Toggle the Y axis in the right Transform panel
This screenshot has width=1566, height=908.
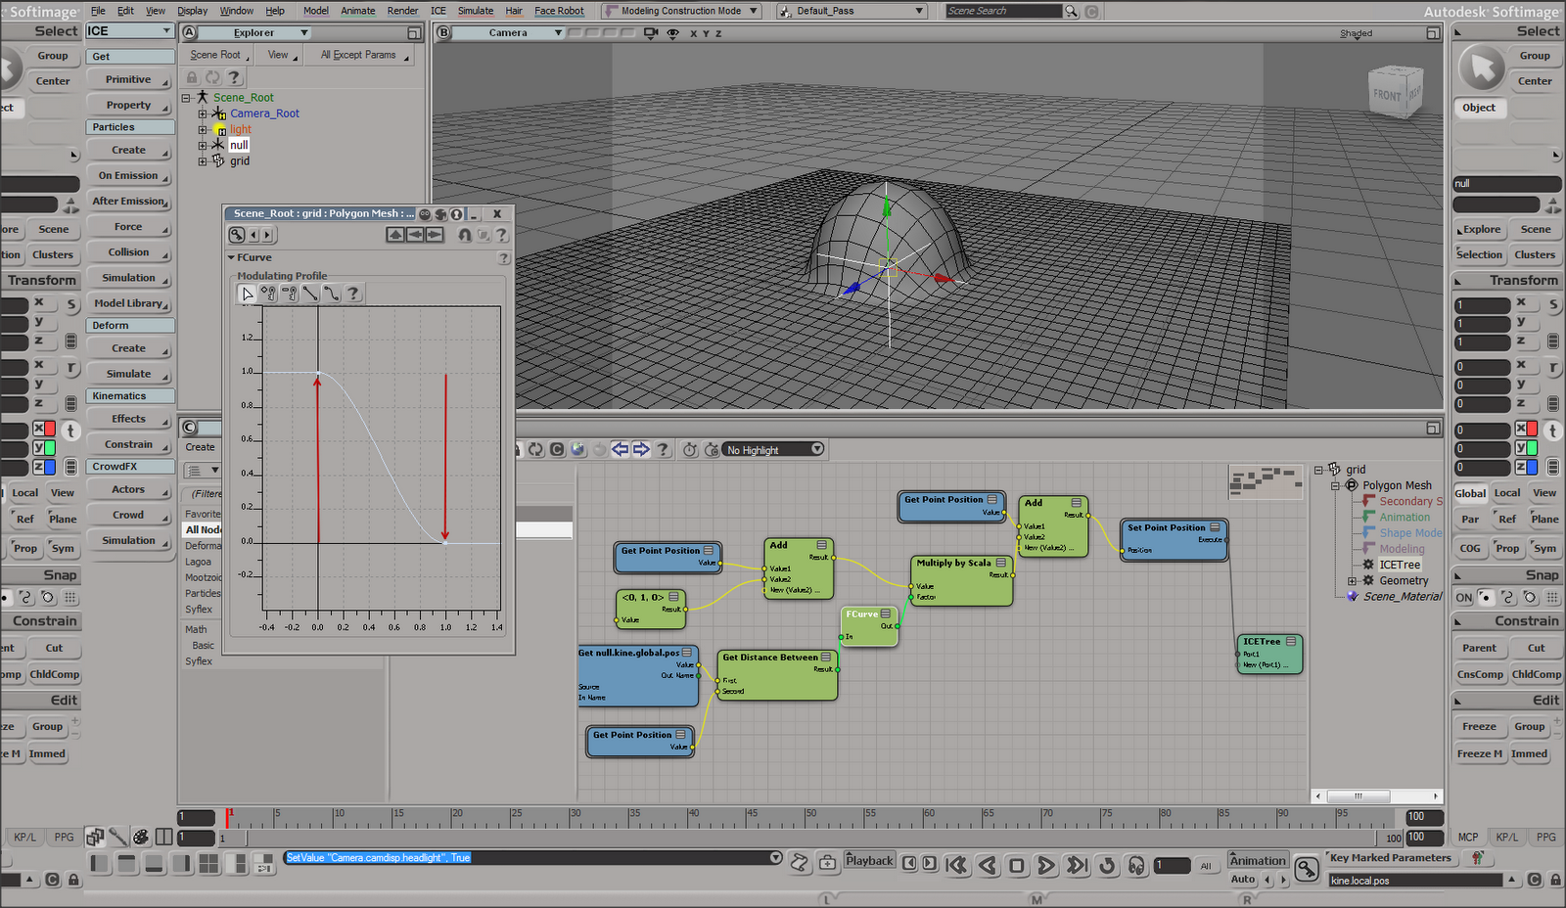pos(1527,447)
